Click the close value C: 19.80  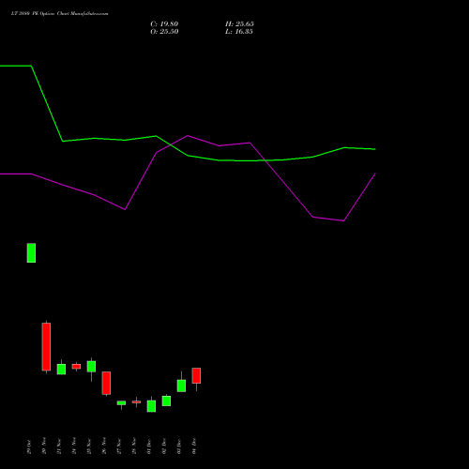pyautogui.click(x=164, y=24)
